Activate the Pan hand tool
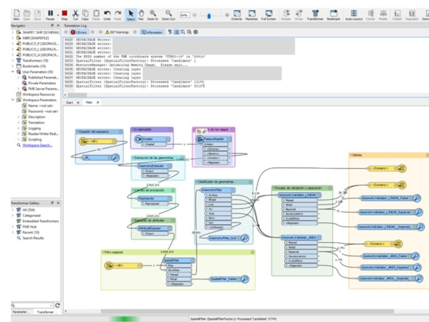 141,15
